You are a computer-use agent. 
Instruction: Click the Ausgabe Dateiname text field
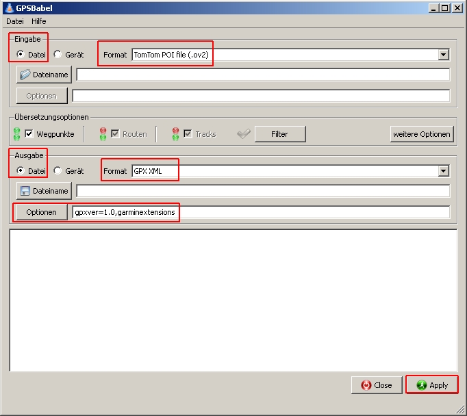coord(263,191)
